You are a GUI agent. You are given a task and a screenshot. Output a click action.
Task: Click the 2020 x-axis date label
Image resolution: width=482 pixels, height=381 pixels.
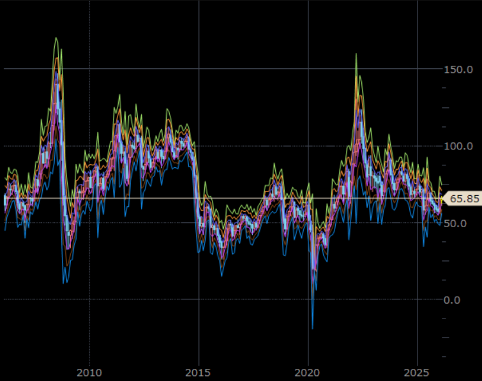[308, 372]
